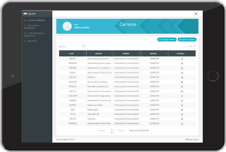226x152 pixels.
Task: Open the Grupo Inndex footer link
Action: (61, 140)
